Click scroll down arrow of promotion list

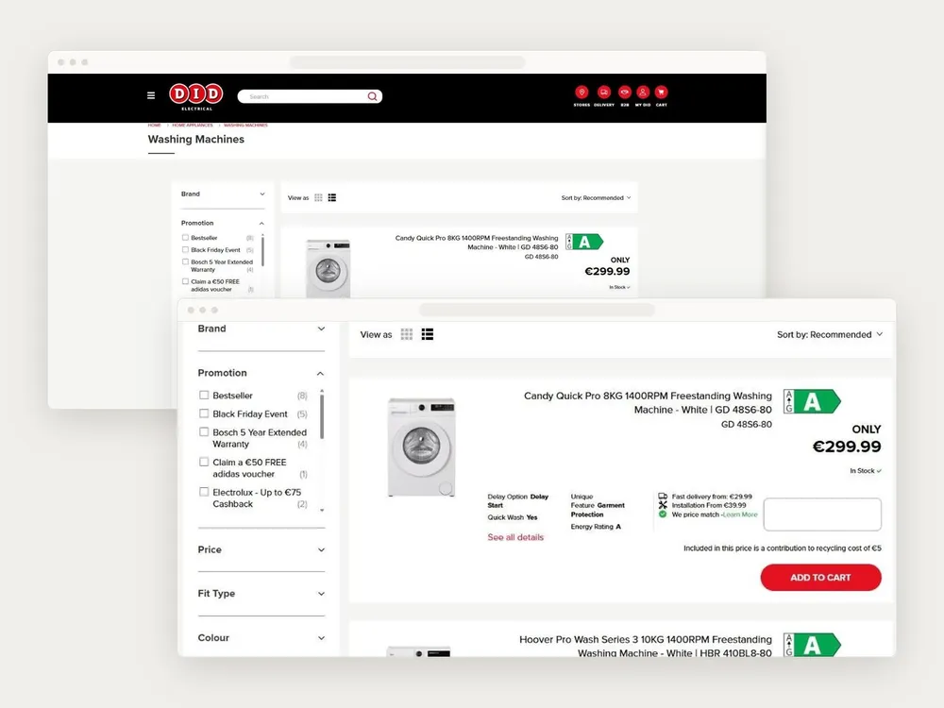[322, 511]
